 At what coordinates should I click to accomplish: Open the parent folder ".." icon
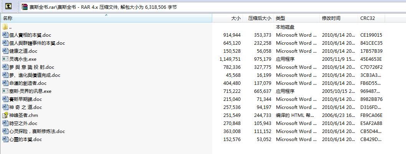pyautogui.click(x=5, y=27)
